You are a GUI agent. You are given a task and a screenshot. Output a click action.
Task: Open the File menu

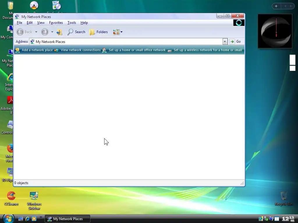click(x=19, y=23)
